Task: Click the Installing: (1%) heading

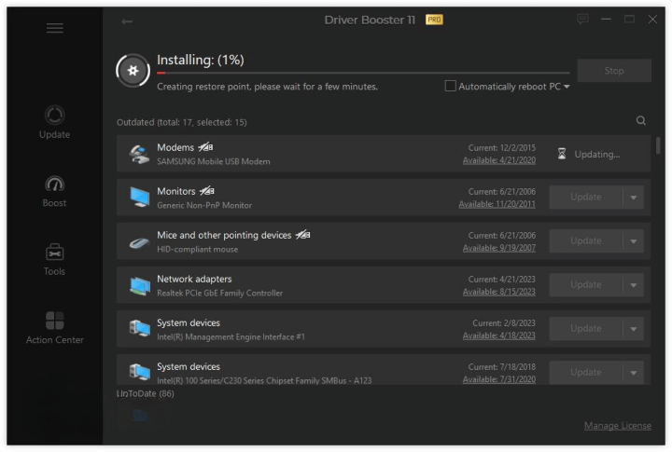Action: (200, 60)
